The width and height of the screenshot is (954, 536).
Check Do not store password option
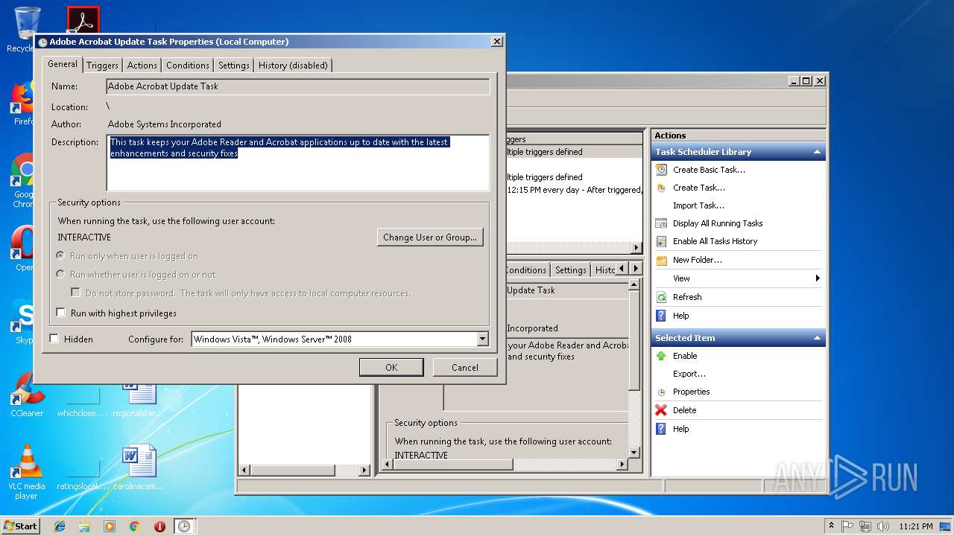point(75,293)
